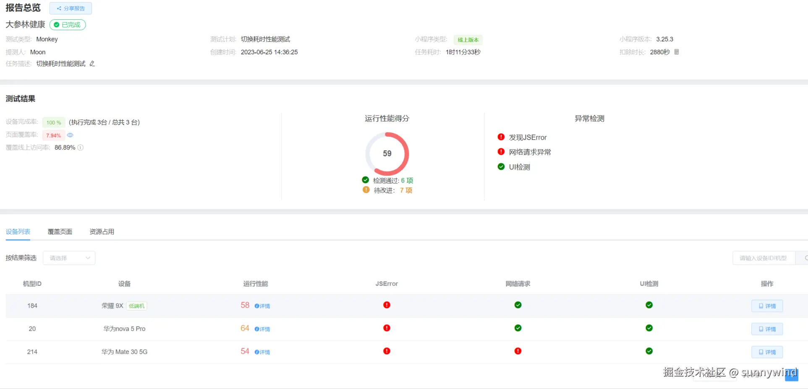Screen dimensions: 808x389
Task: Click the green check icon for 检测通过
Action: 366,180
